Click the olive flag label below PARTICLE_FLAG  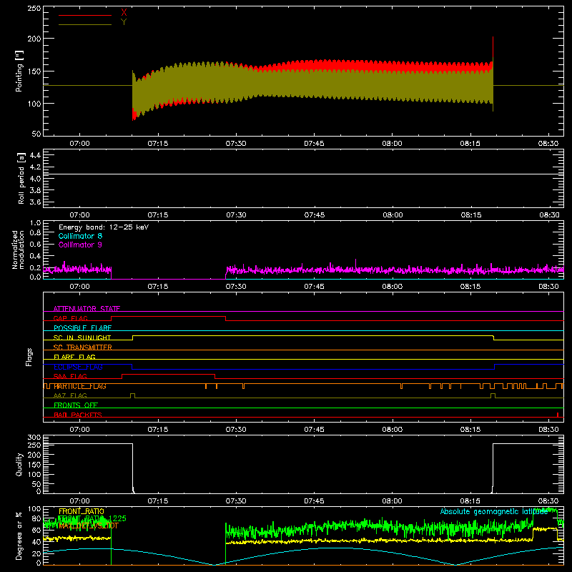(70, 395)
